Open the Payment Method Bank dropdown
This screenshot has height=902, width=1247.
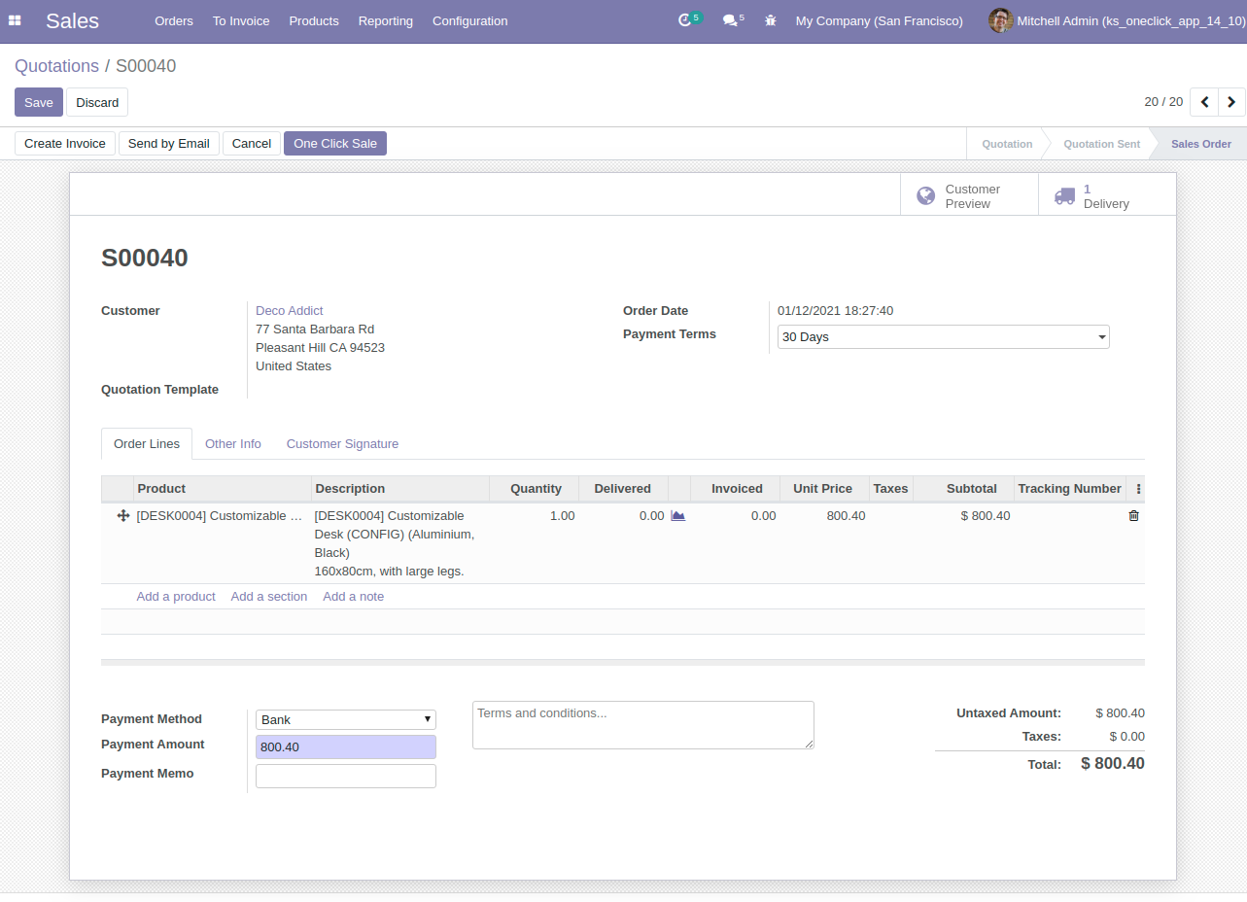[345, 719]
